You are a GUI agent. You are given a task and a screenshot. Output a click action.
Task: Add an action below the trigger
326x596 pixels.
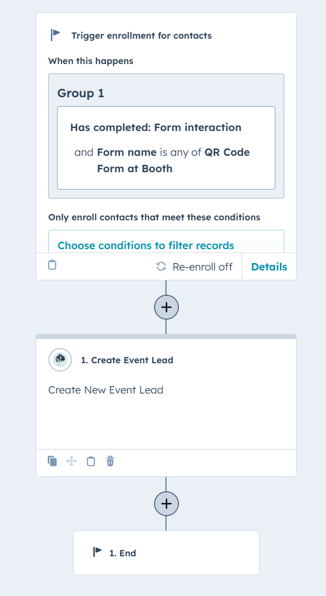pos(166,307)
